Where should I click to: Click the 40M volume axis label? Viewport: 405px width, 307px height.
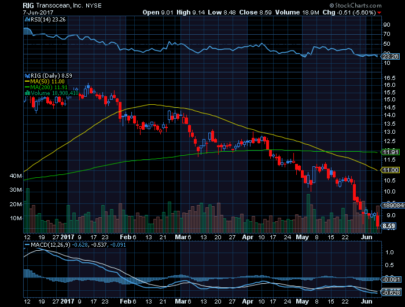[x=16, y=176]
